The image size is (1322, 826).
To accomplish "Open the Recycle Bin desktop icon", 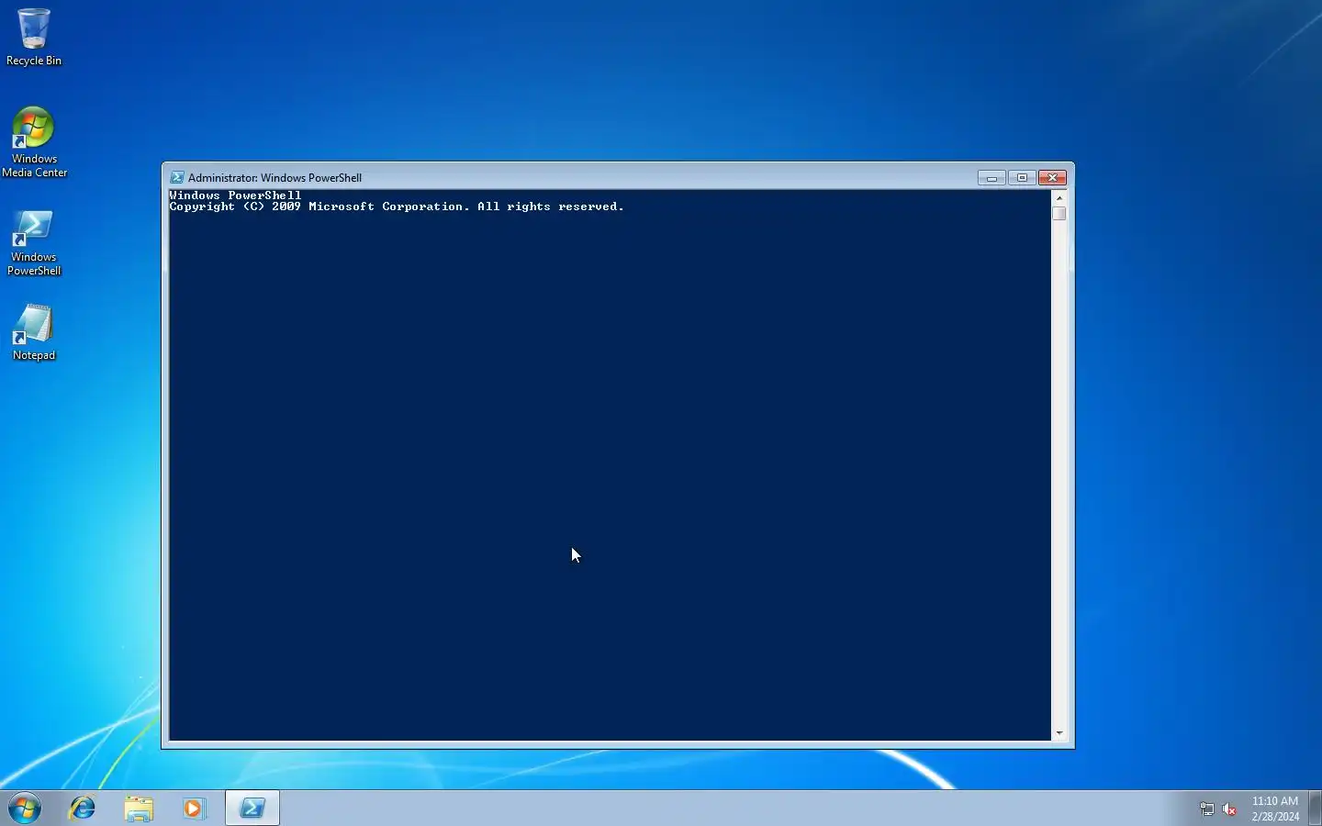I will [34, 37].
